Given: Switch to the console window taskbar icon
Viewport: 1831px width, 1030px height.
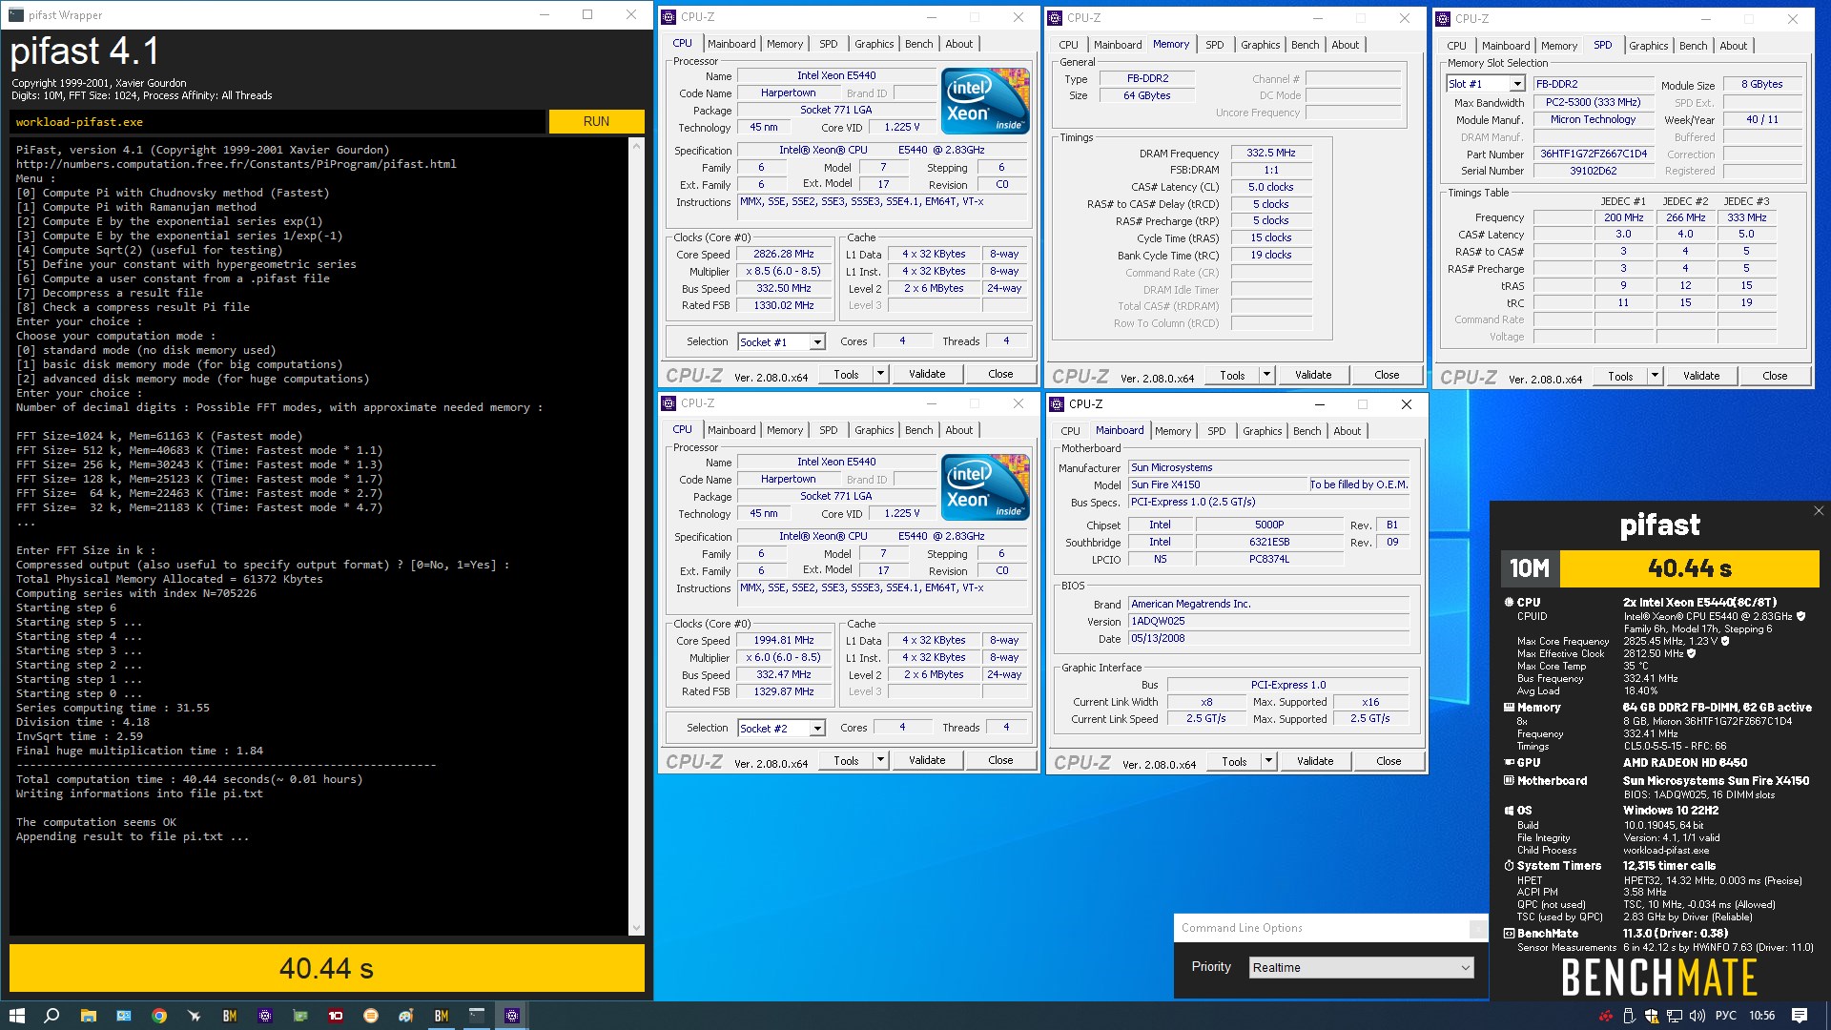Looking at the screenshot, I should click(477, 1016).
